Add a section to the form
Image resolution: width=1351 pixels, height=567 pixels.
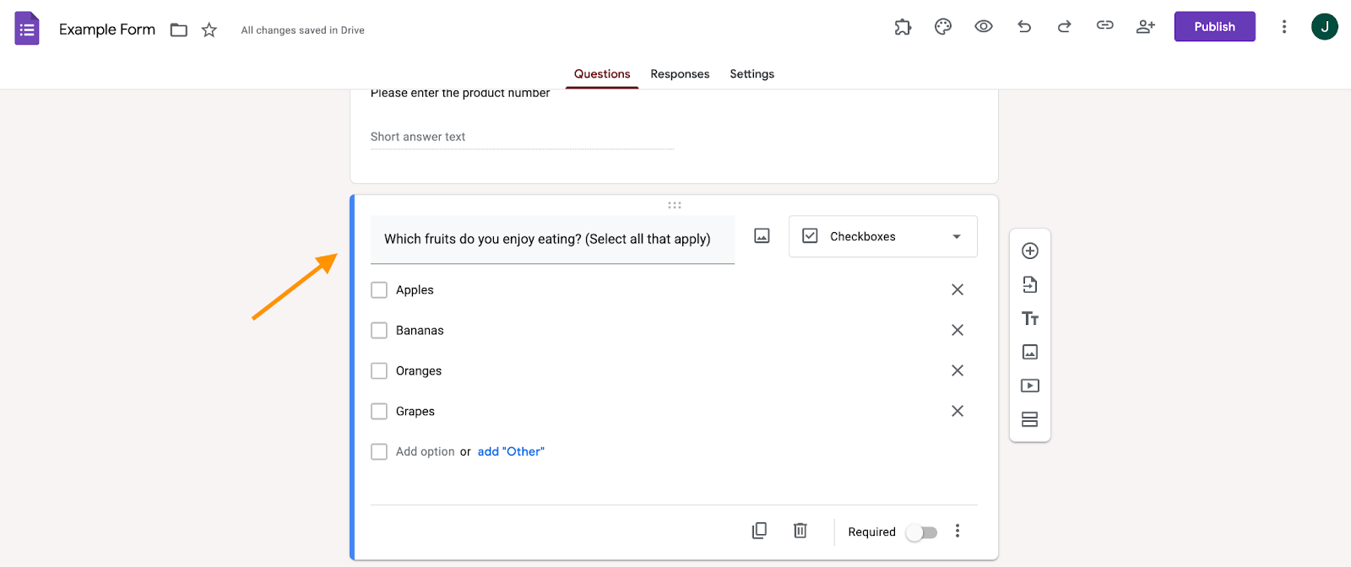point(1030,419)
